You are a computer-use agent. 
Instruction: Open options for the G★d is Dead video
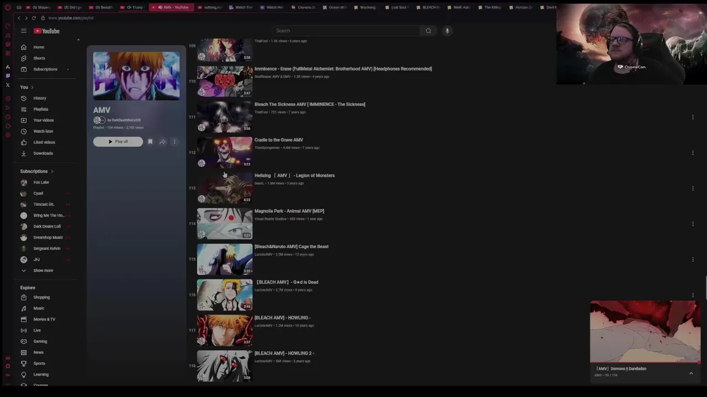(x=693, y=295)
